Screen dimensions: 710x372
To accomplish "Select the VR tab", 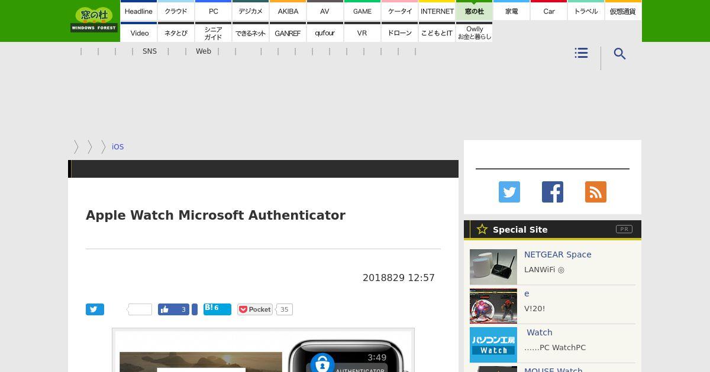I will pos(362,32).
